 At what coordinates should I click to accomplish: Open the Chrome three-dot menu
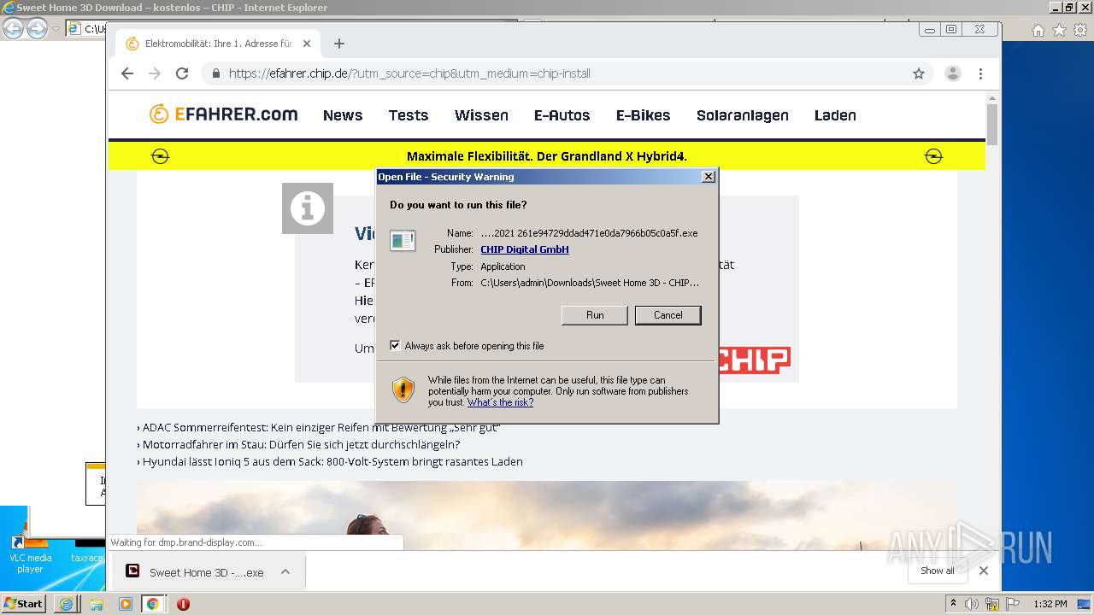[x=981, y=73]
